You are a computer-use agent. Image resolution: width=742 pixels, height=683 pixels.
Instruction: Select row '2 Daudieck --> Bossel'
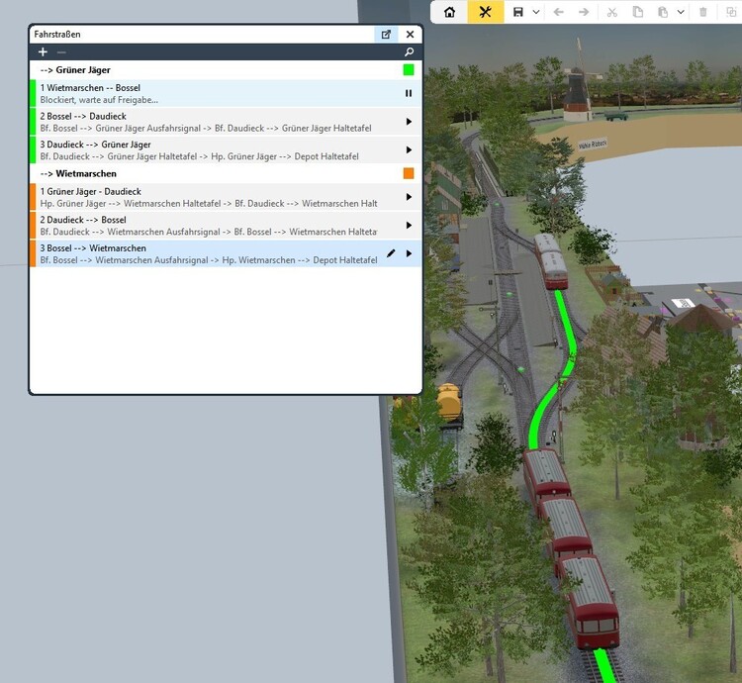point(225,226)
